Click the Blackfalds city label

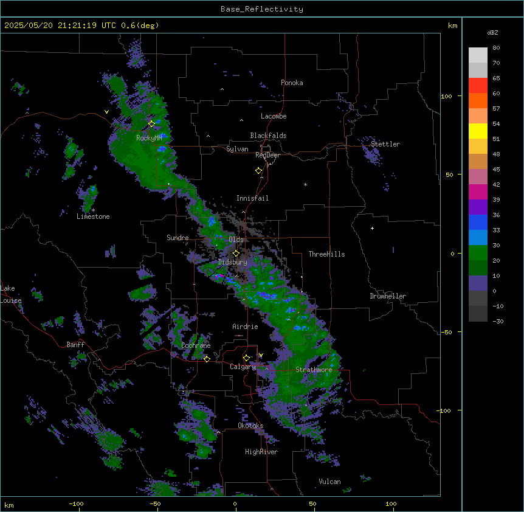pos(268,136)
